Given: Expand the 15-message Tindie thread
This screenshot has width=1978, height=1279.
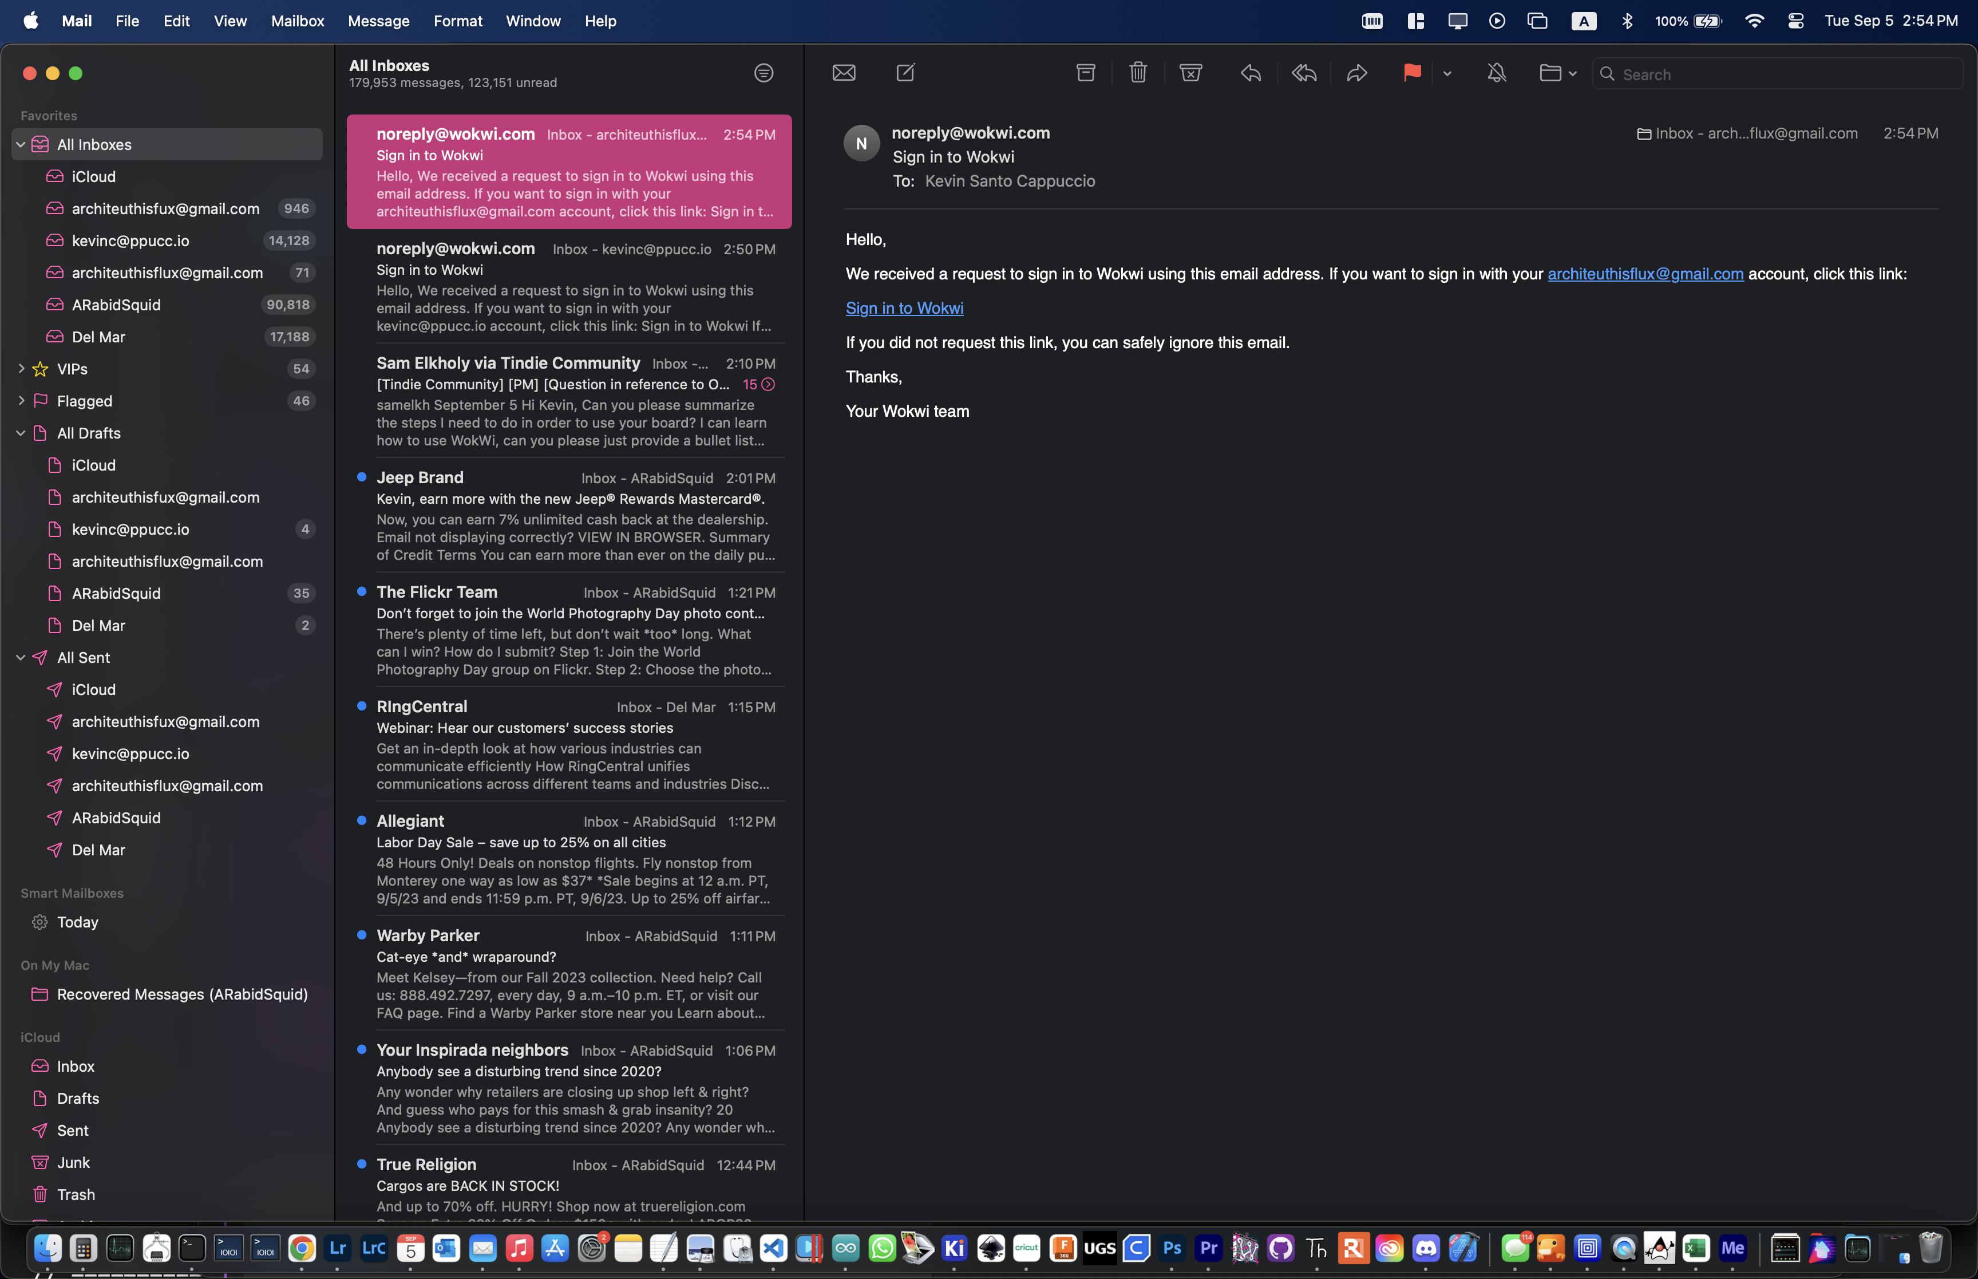Looking at the screenshot, I should tap(759, 385).
